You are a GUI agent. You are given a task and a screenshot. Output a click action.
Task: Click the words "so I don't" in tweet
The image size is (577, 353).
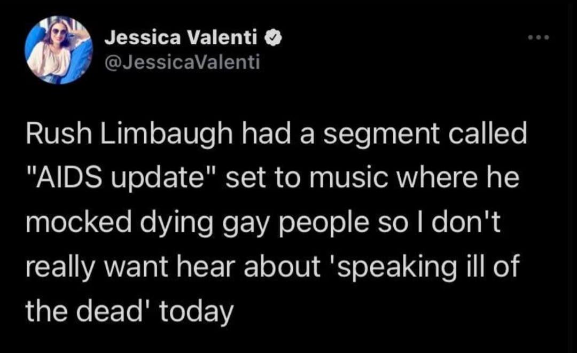pos(445,221)
